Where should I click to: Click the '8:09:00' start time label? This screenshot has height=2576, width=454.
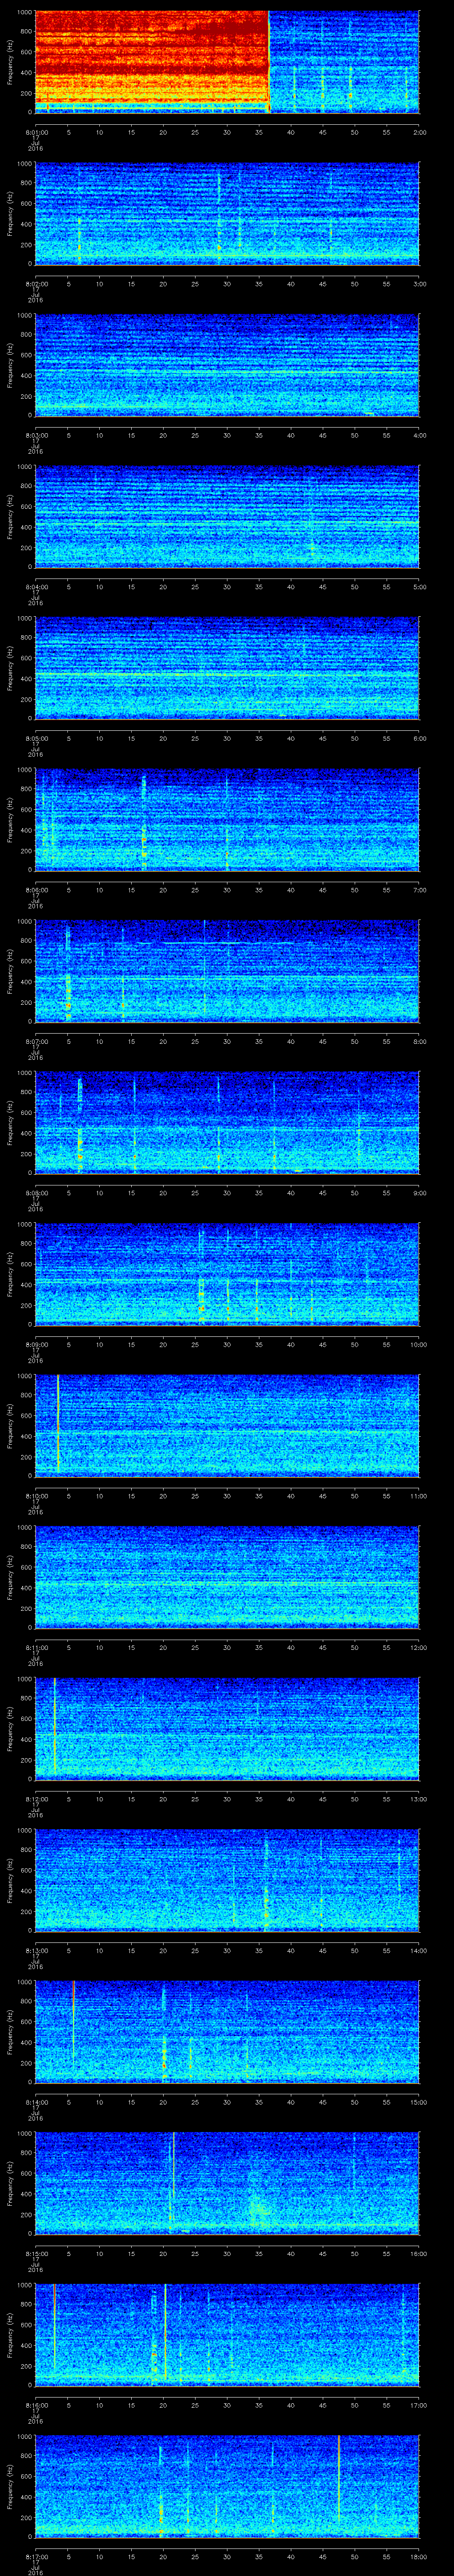tap(36, 1344)
